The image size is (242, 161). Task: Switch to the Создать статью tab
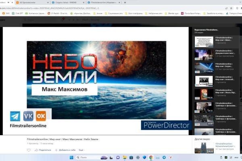tap(67, 2)
